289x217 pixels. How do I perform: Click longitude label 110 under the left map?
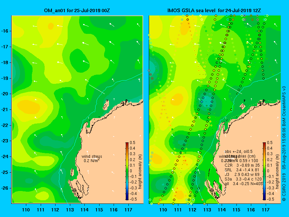pyautogui.click(x=26, y=210)
